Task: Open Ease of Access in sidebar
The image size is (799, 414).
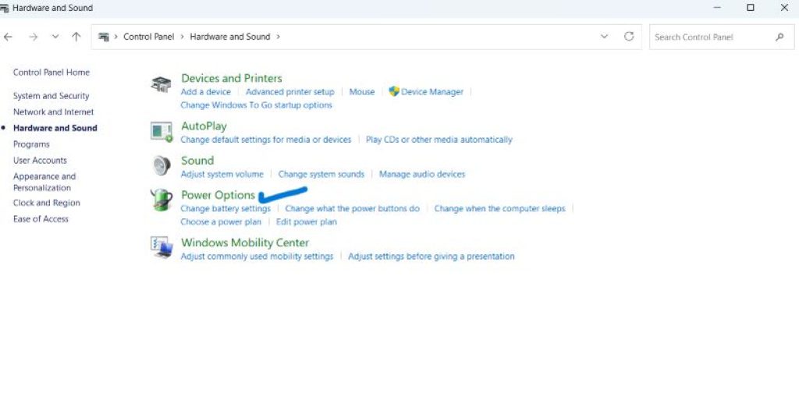Action: 41,219
